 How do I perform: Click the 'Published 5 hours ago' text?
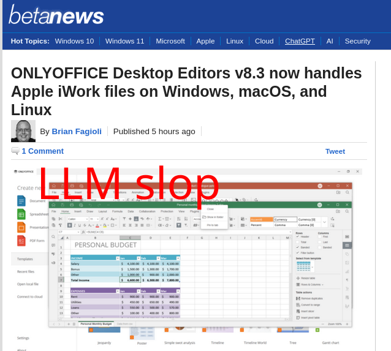click(x=154, y=131)
